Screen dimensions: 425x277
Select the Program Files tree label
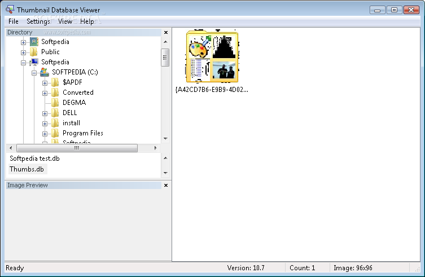click(82, 133)
